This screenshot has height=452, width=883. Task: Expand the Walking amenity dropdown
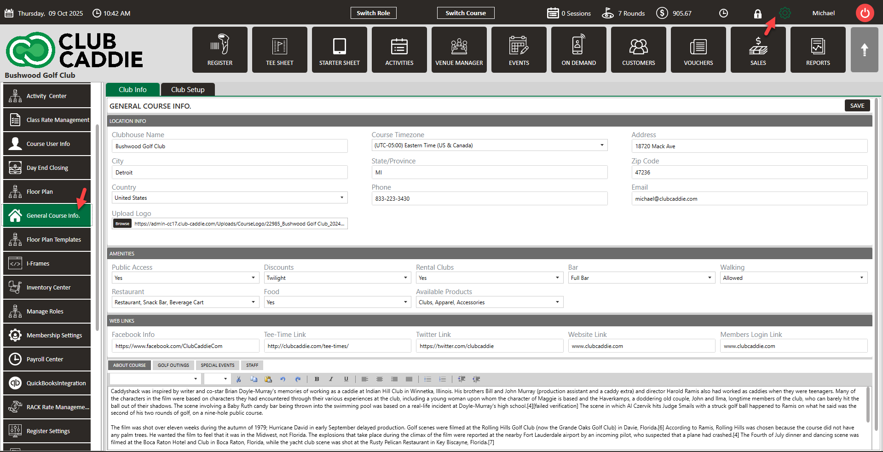[x=861, y=278]
